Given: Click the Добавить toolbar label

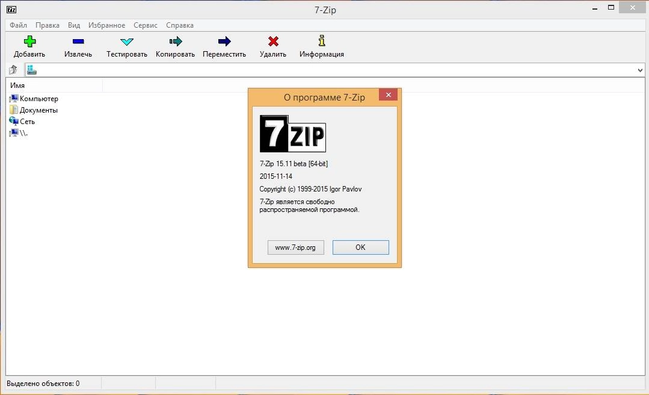Looking at the screenshot, I should pos(29,54).
